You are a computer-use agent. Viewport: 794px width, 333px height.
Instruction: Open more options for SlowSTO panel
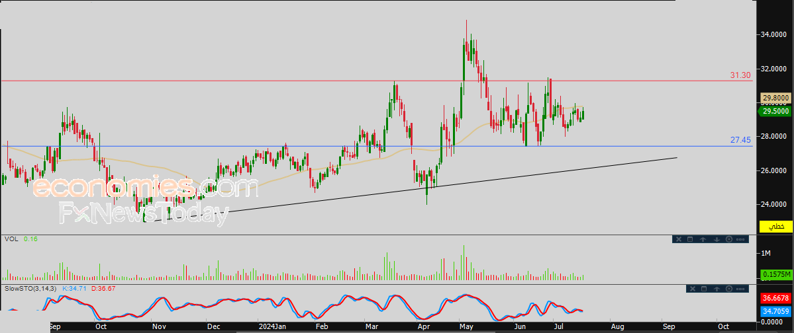pyautogui.click(x=741, y=289)
